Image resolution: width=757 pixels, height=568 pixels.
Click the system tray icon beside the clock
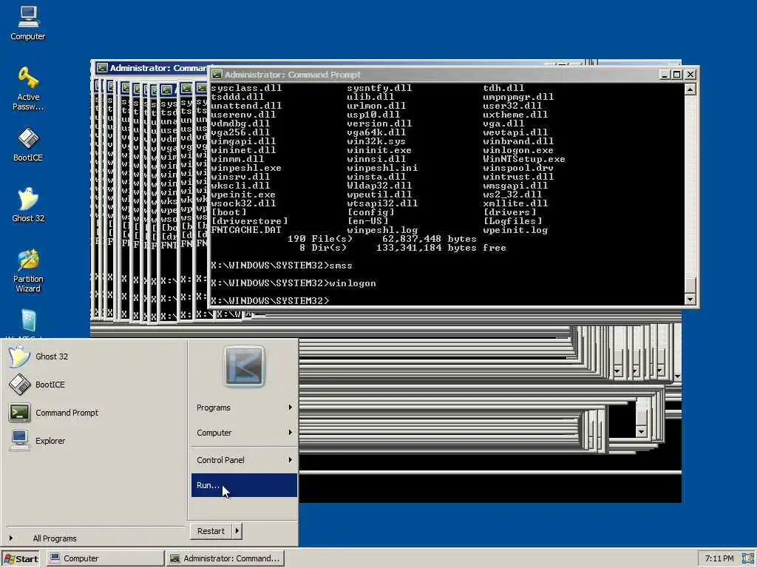748,558
